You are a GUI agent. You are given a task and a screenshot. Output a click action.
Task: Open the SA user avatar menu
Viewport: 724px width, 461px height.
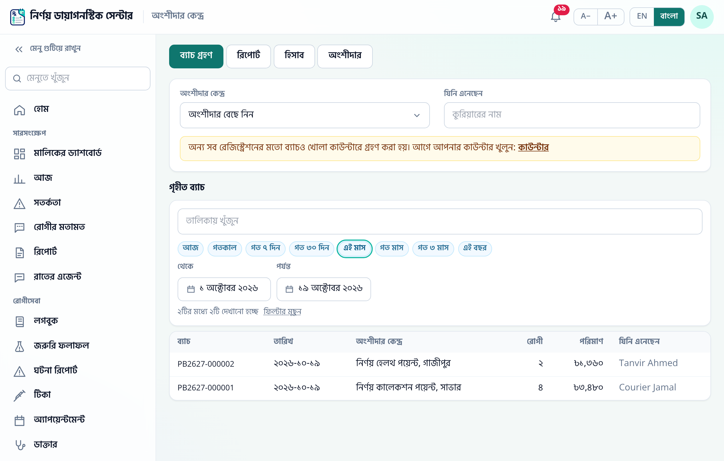701,16
